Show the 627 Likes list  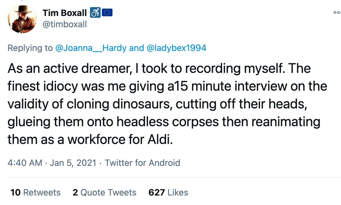click(x=168, y=193)
